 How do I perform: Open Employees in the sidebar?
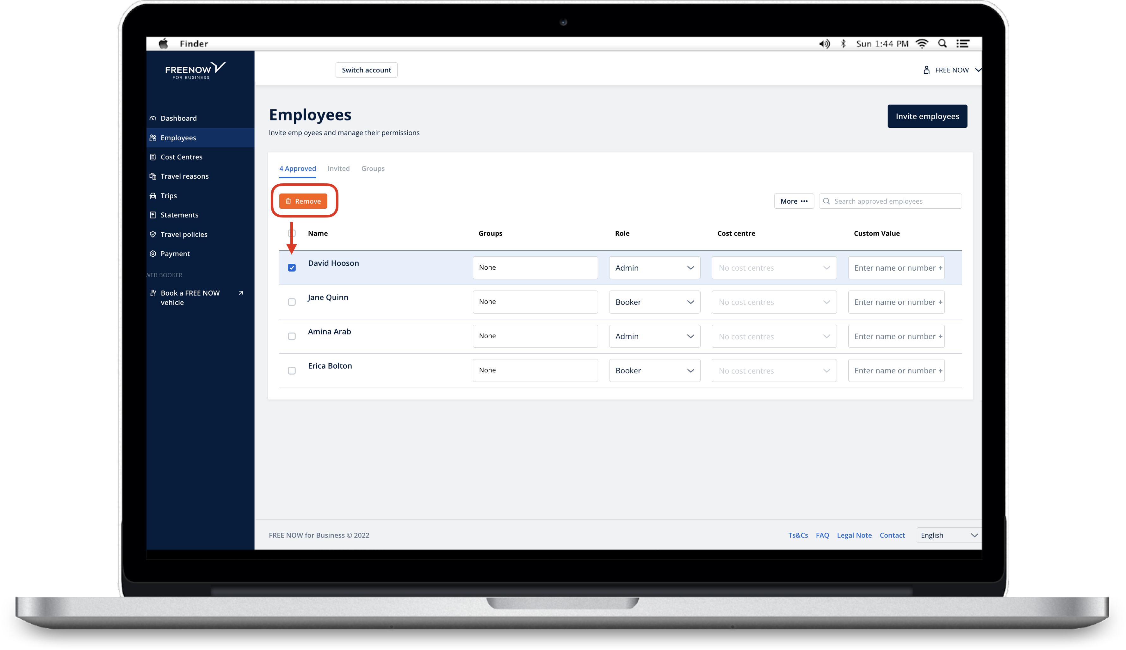(201, 138)
